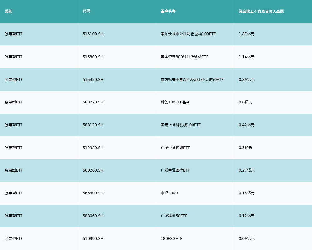Select code 588220.SH

click(x=93, y=102)
